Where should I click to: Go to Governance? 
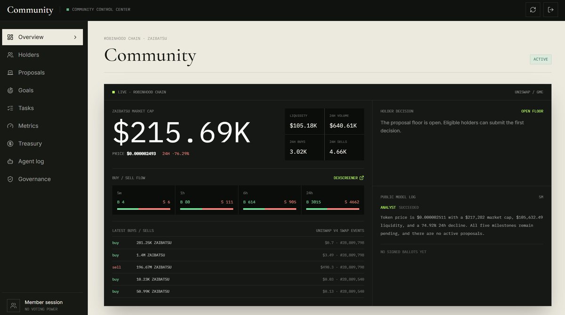(x=42, y=179)
